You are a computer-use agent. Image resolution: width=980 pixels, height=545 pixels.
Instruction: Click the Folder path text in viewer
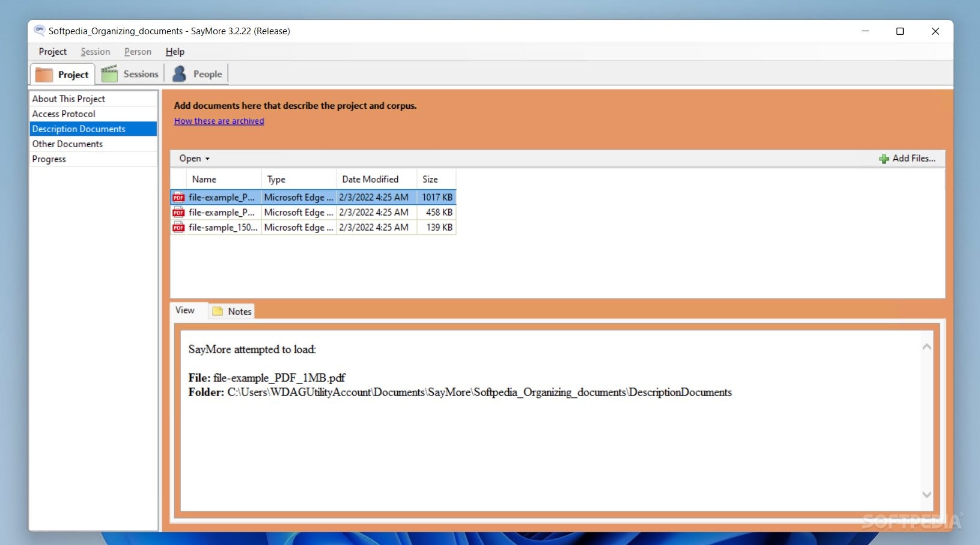point(479,392)
